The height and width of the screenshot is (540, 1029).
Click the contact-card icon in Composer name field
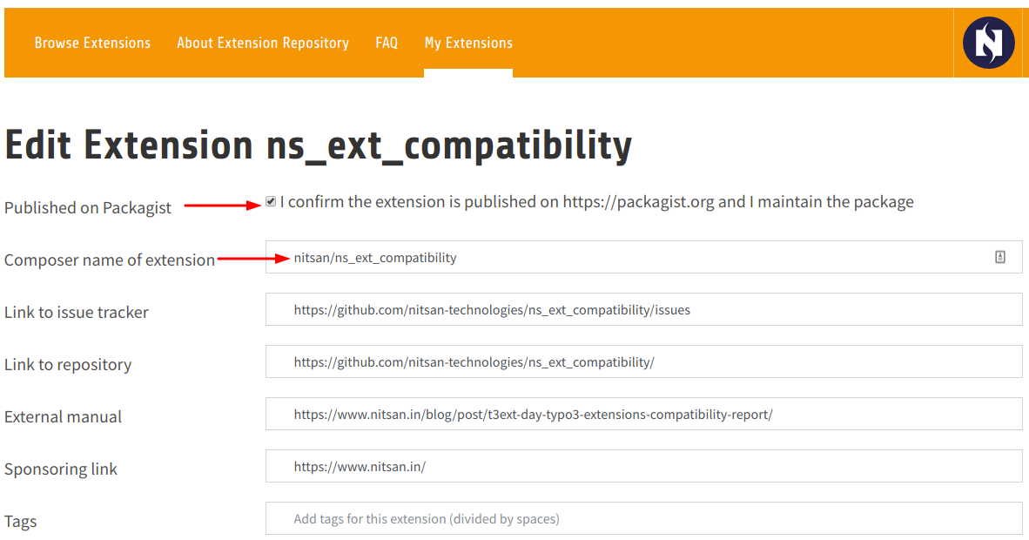click(x=1002, y=255)
